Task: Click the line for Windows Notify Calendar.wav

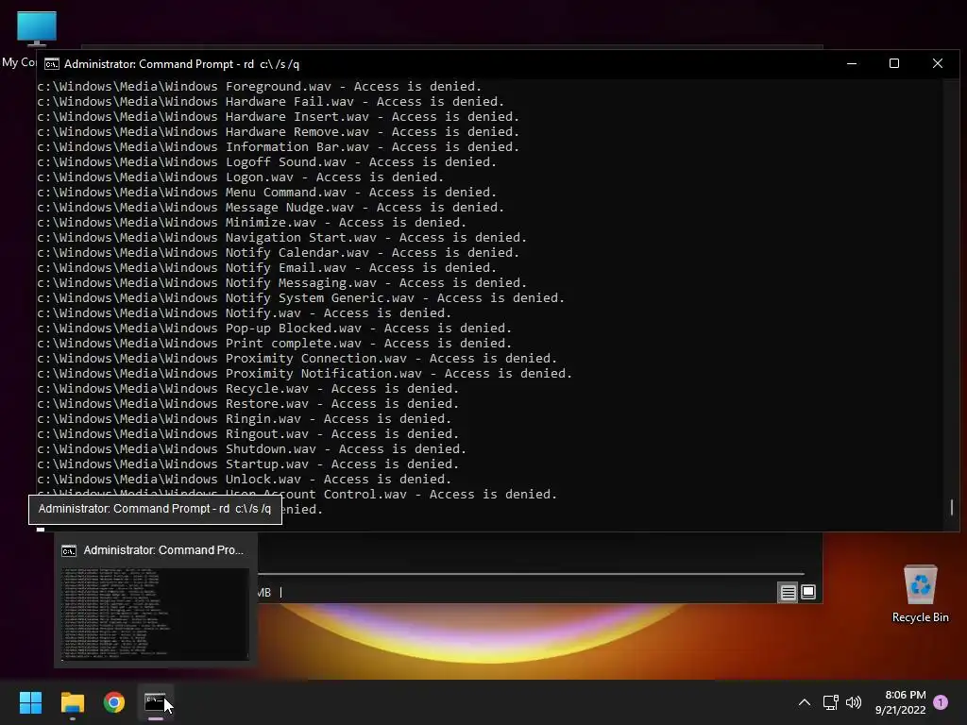Action: pyautogui.click(x=279, y=253)
